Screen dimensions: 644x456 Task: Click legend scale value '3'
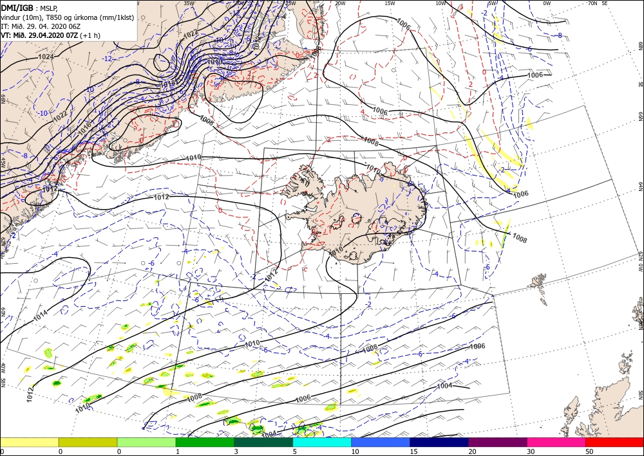[236, 451]
